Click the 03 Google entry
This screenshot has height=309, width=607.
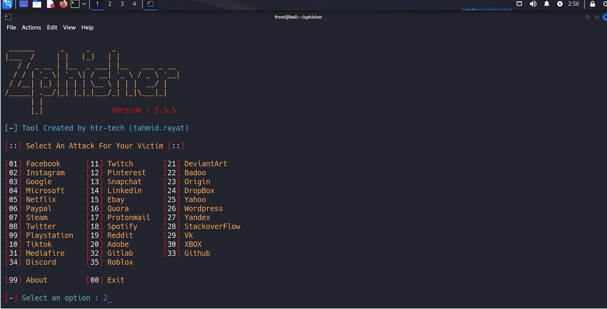[28, 182]
